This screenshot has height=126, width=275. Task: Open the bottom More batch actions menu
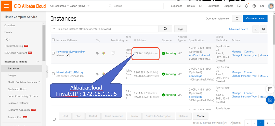(201, 116)
